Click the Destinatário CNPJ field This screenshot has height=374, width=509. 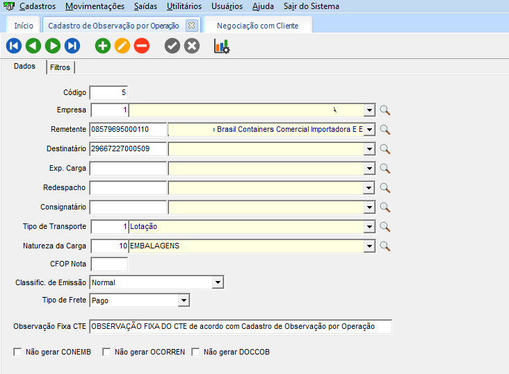[128, 149]
